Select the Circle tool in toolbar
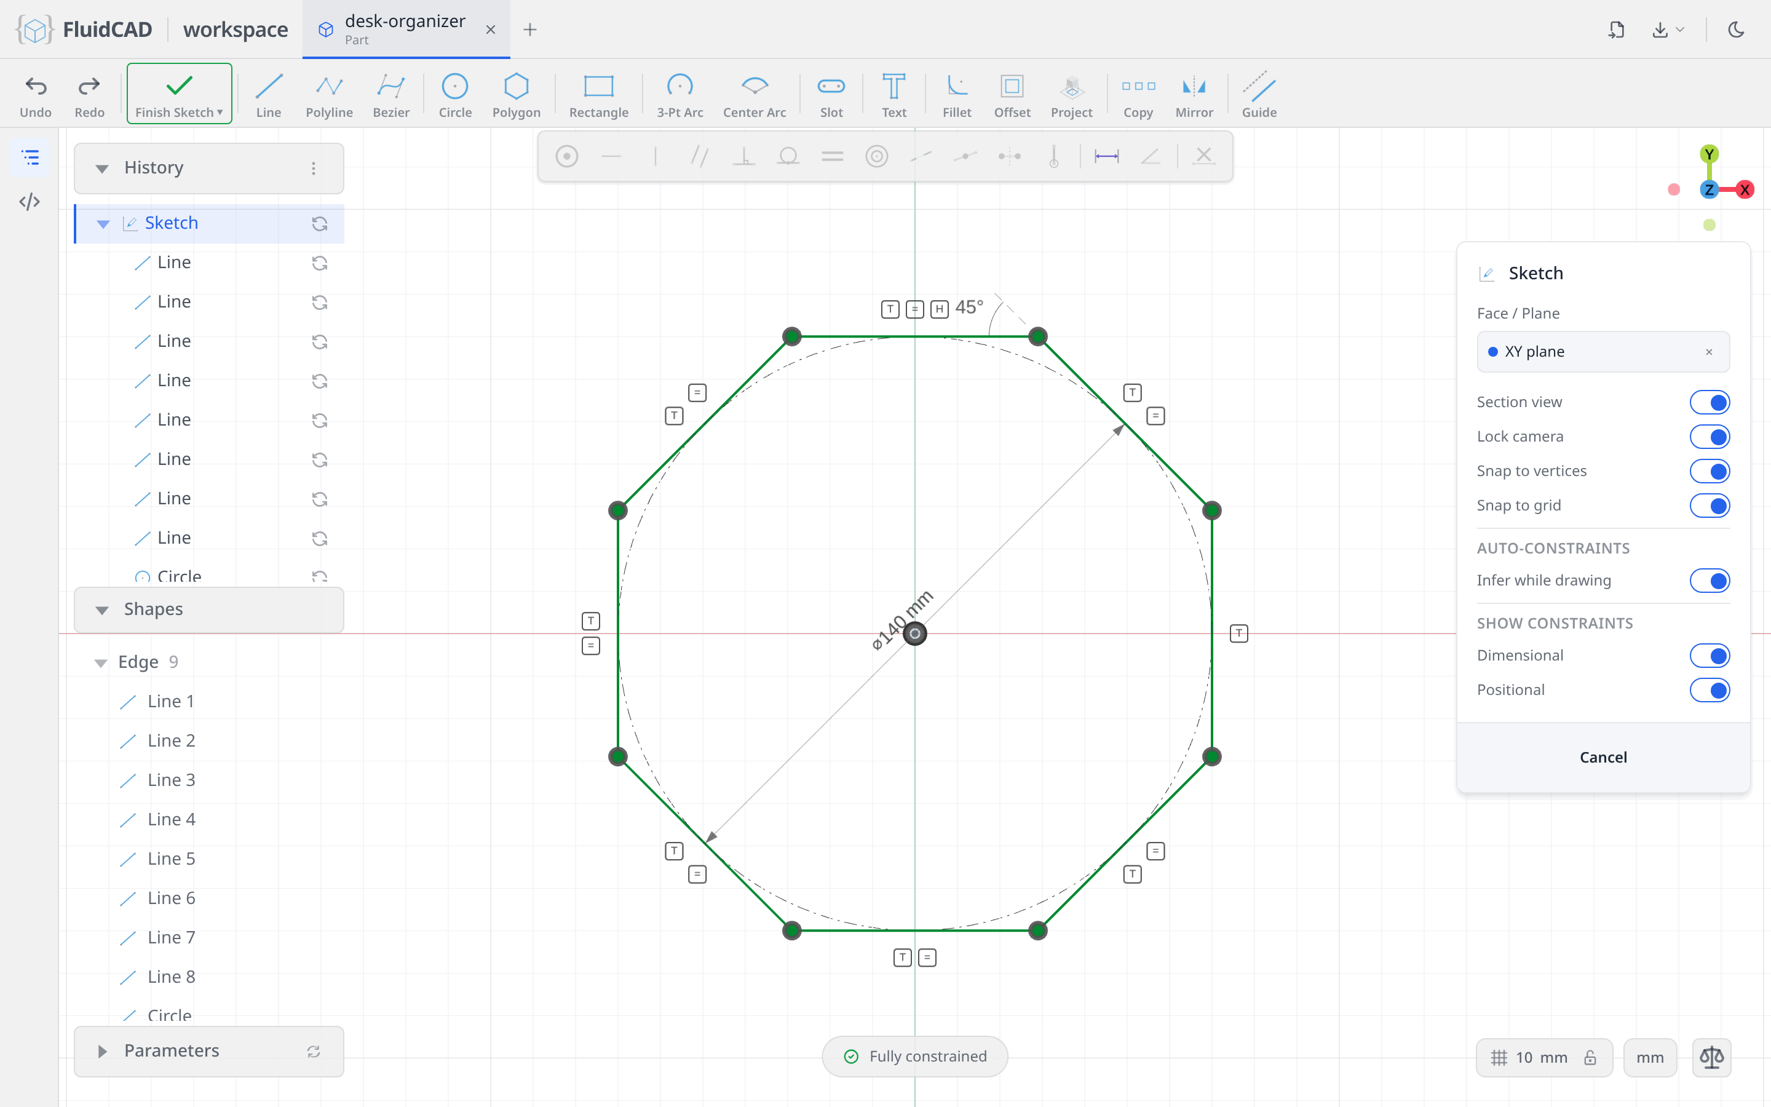 pyautogui.click(x=454, y=95)
